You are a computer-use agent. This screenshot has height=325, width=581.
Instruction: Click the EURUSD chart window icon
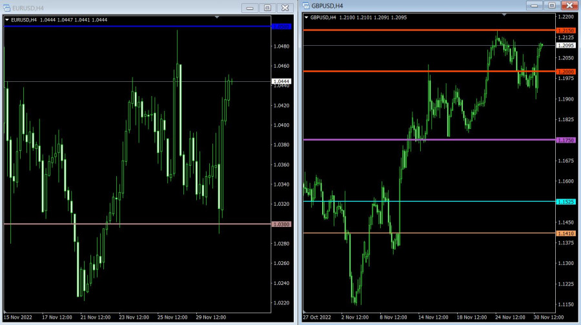7,8
